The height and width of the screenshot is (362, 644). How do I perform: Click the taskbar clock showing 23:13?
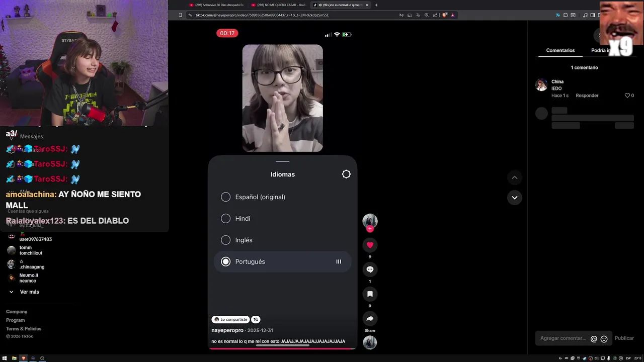(x=638, y=358)
